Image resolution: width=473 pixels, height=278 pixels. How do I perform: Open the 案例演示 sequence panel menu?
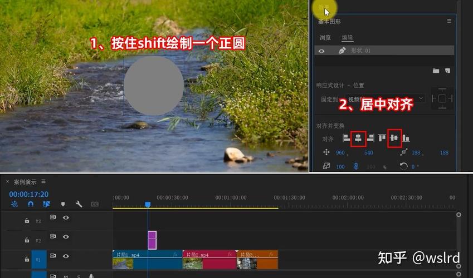click(43, 181)
